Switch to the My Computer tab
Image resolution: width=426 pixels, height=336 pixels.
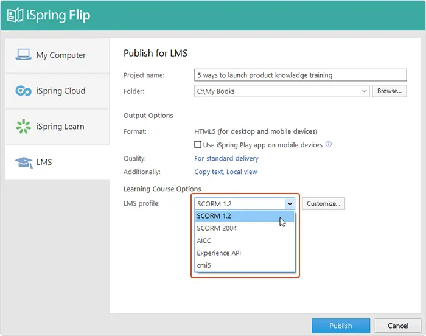tap(57, 55)
